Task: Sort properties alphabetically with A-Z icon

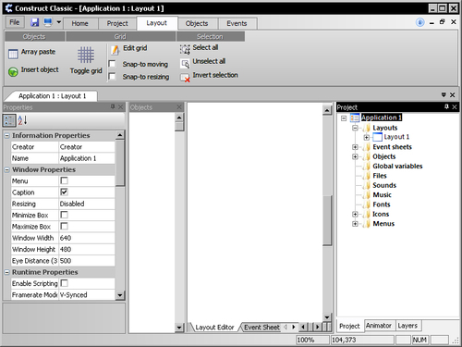Action: 22,120
